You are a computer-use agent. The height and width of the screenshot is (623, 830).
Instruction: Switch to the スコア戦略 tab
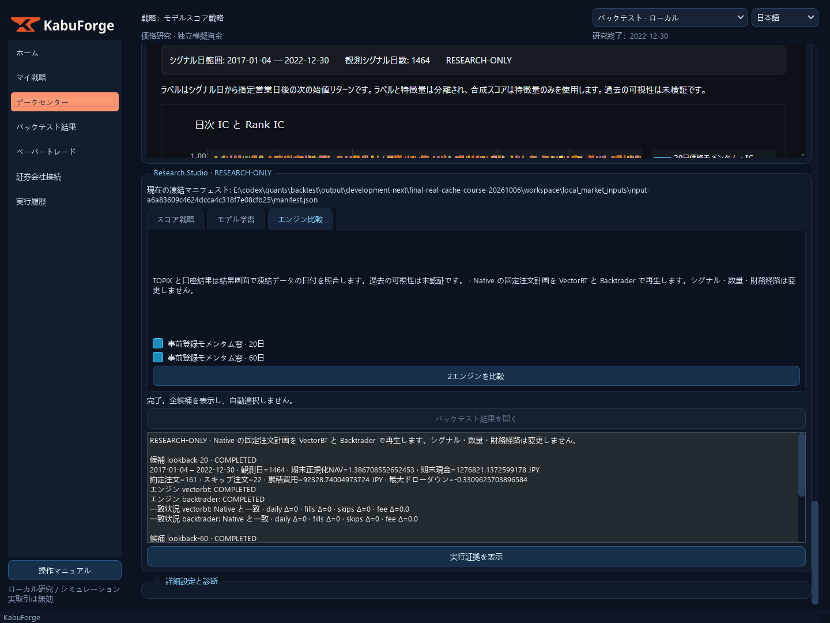pyautogui.click(x=176, y=219)
